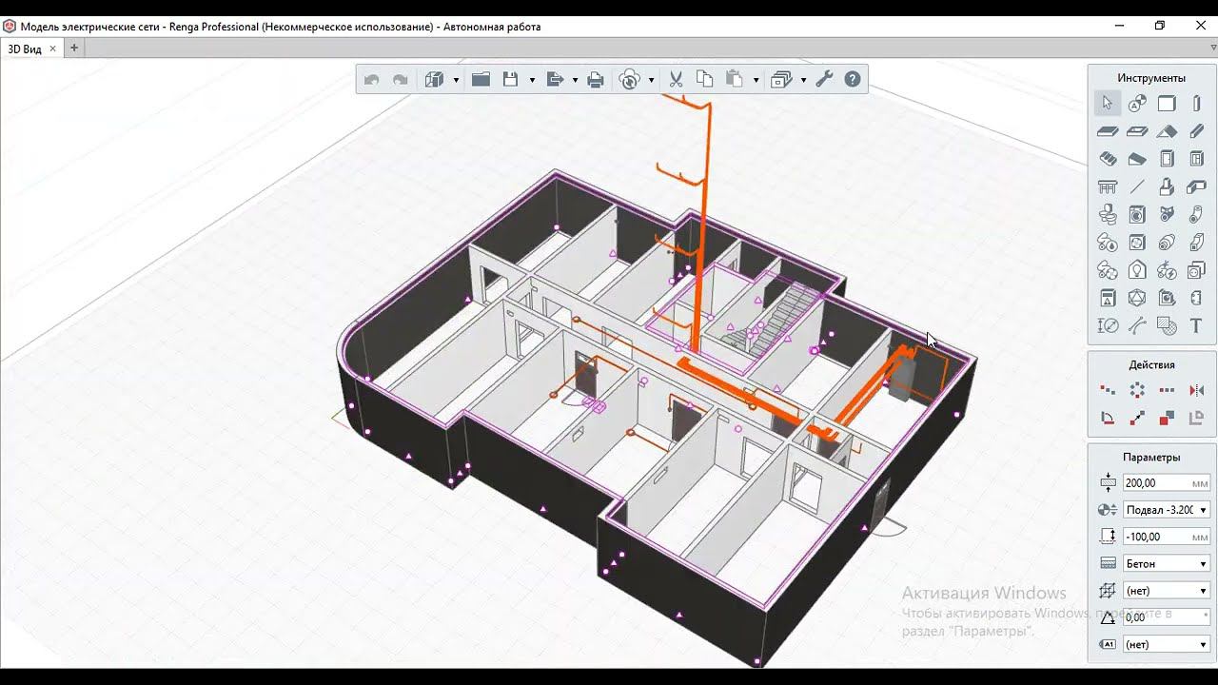Choose the Column tool
This screenshot has width=1218, height=685.
1196,104
